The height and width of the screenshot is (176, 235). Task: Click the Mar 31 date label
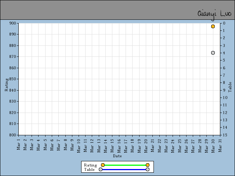pyautogui.click(x=220, y=146)
